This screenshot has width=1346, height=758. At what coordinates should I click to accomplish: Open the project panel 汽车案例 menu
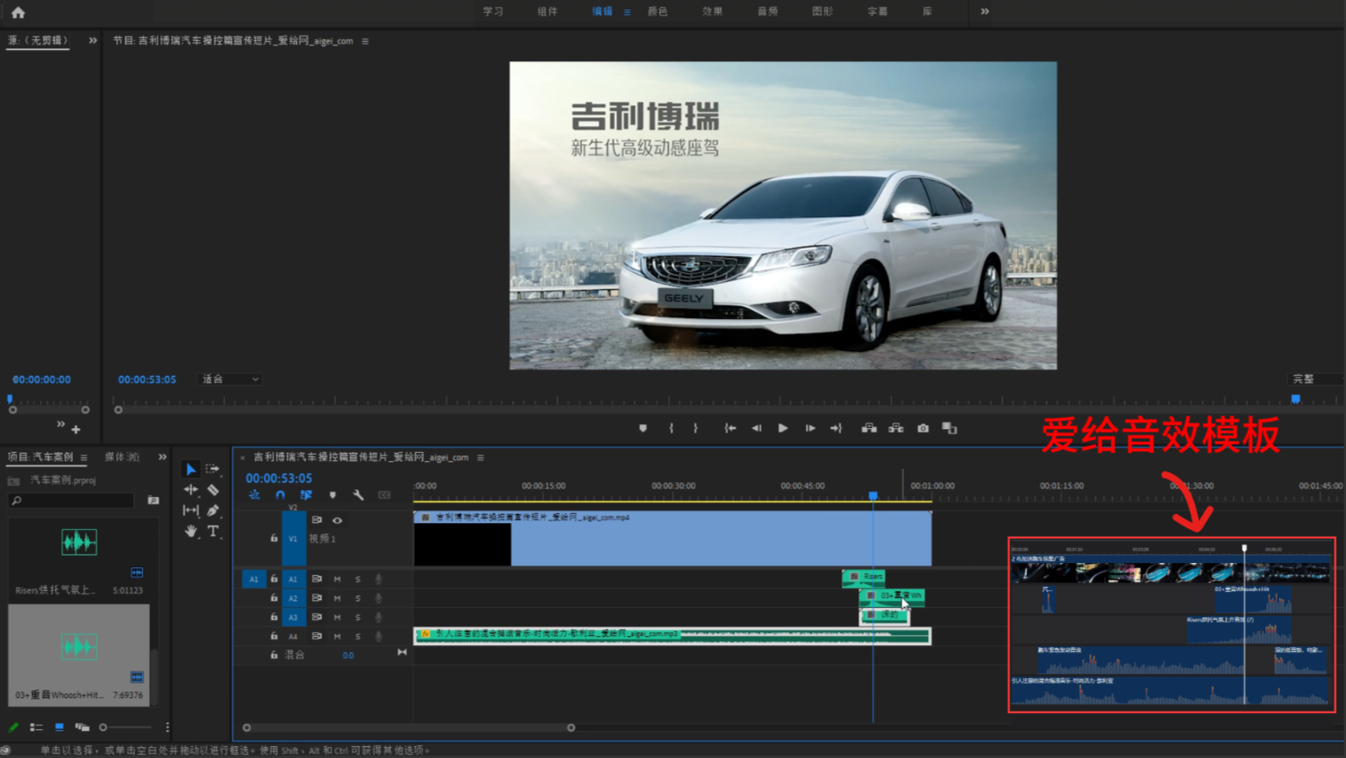point(84,458)
